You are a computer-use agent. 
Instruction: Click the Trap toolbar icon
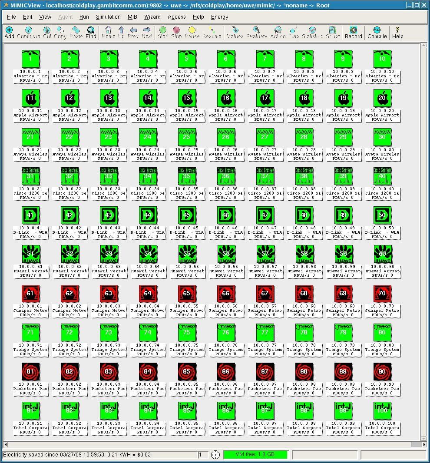pyautogui.click(x=294, y=33)
